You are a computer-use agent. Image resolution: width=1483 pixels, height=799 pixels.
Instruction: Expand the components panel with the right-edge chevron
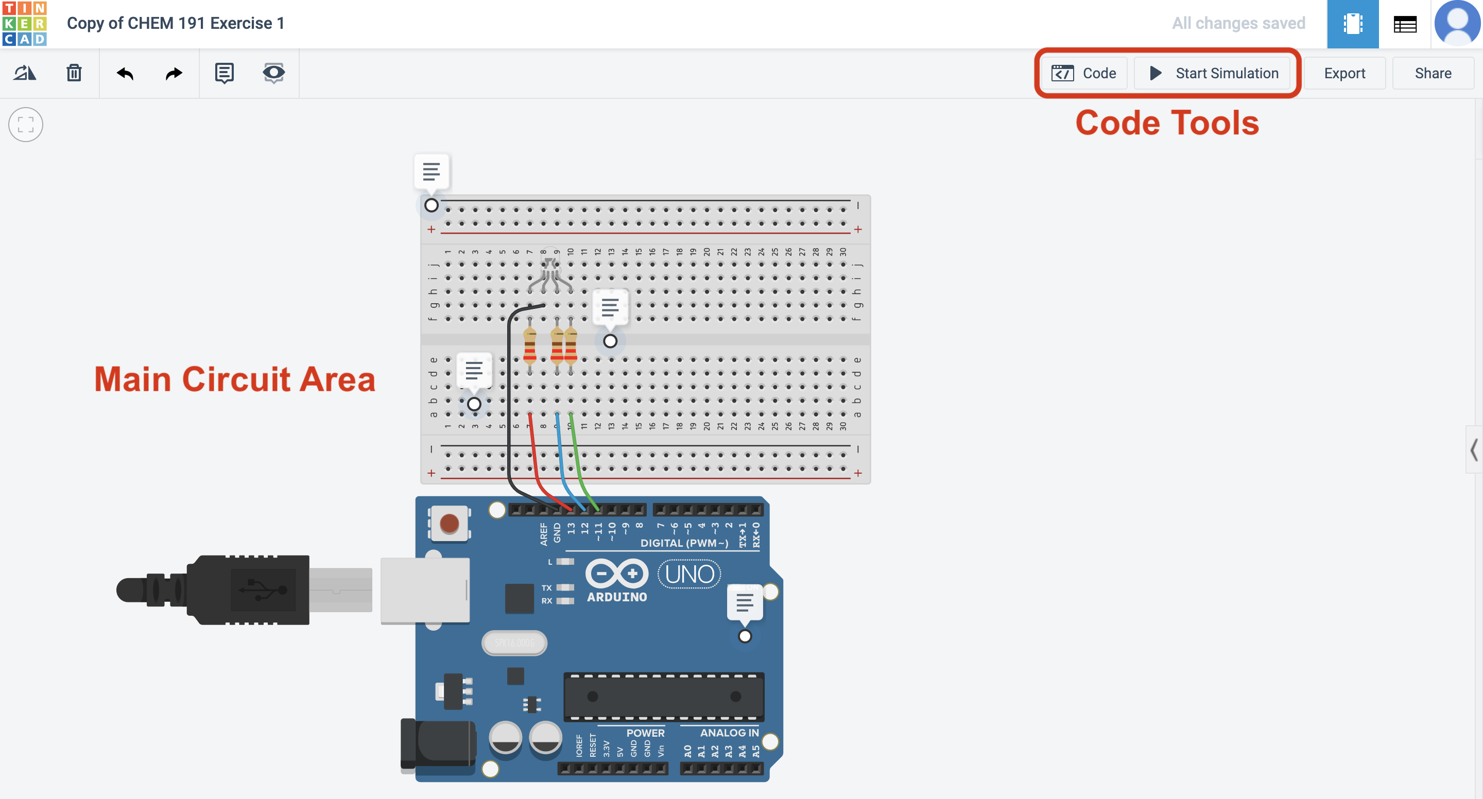pyautogui.click(x=1474, y=451)
